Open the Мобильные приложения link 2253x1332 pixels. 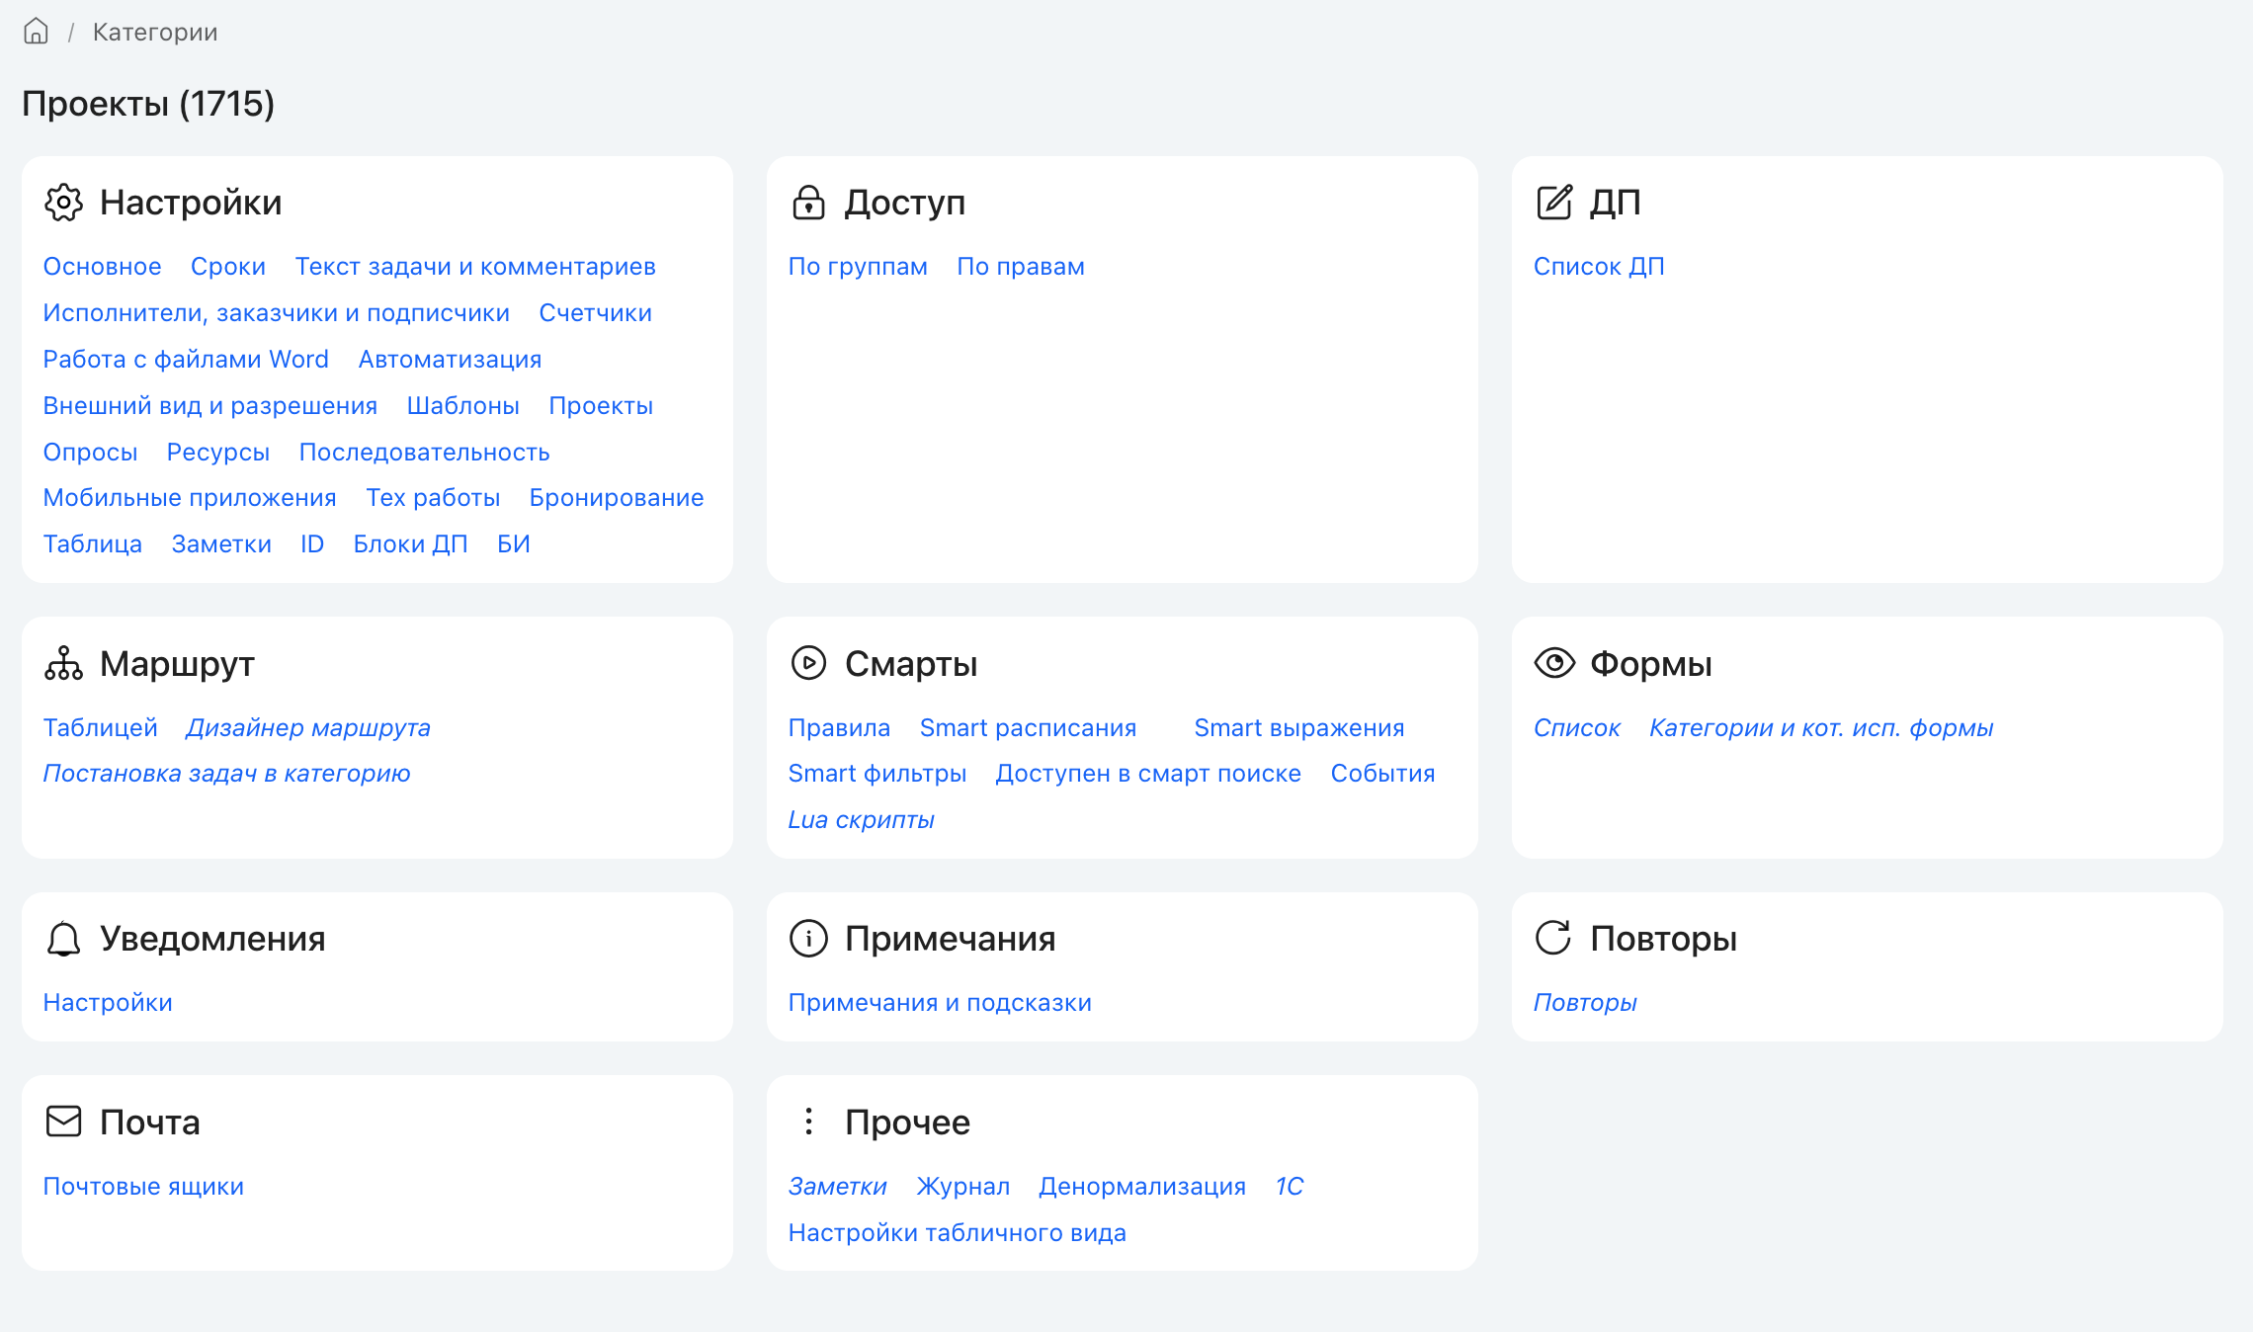click(190, 498)
